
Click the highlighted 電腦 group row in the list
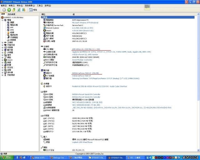point(117,17)
